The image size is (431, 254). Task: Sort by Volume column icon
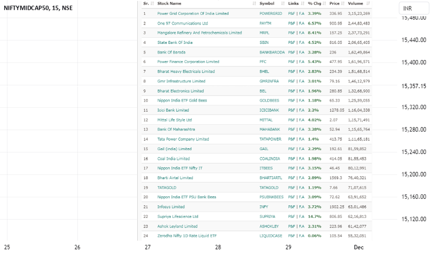(368, 4)
